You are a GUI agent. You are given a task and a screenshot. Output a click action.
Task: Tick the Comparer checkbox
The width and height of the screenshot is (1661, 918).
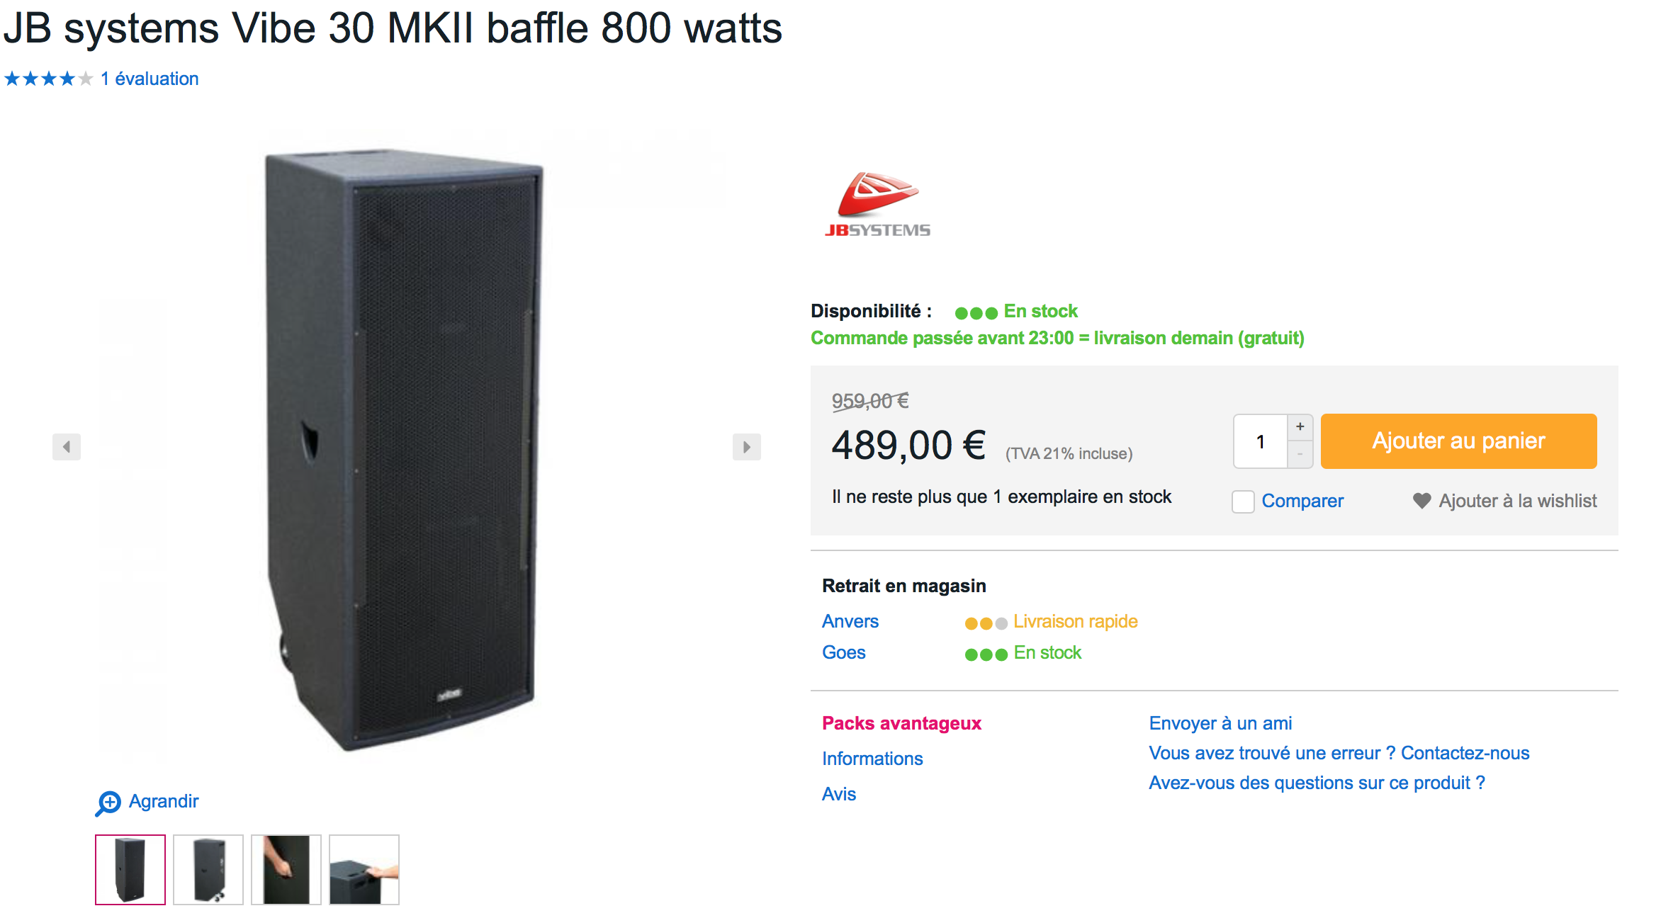coord(1243,501)
